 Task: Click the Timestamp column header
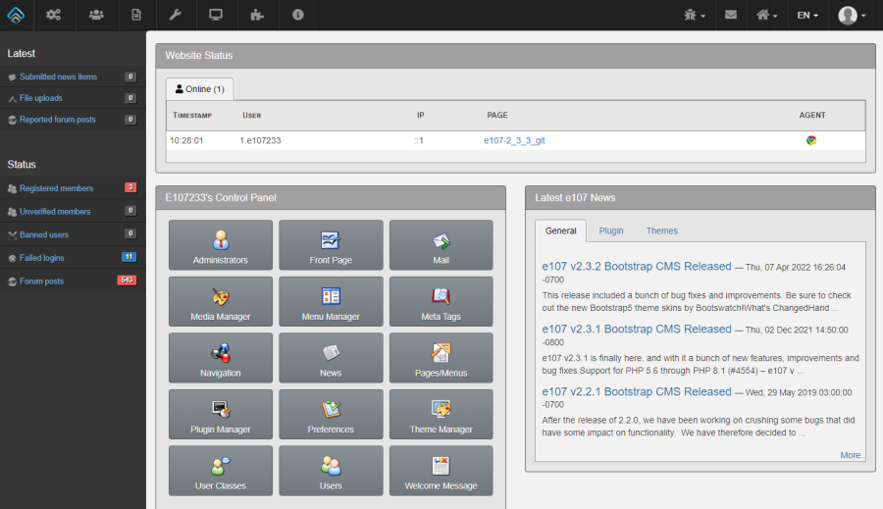click(192, 116)
